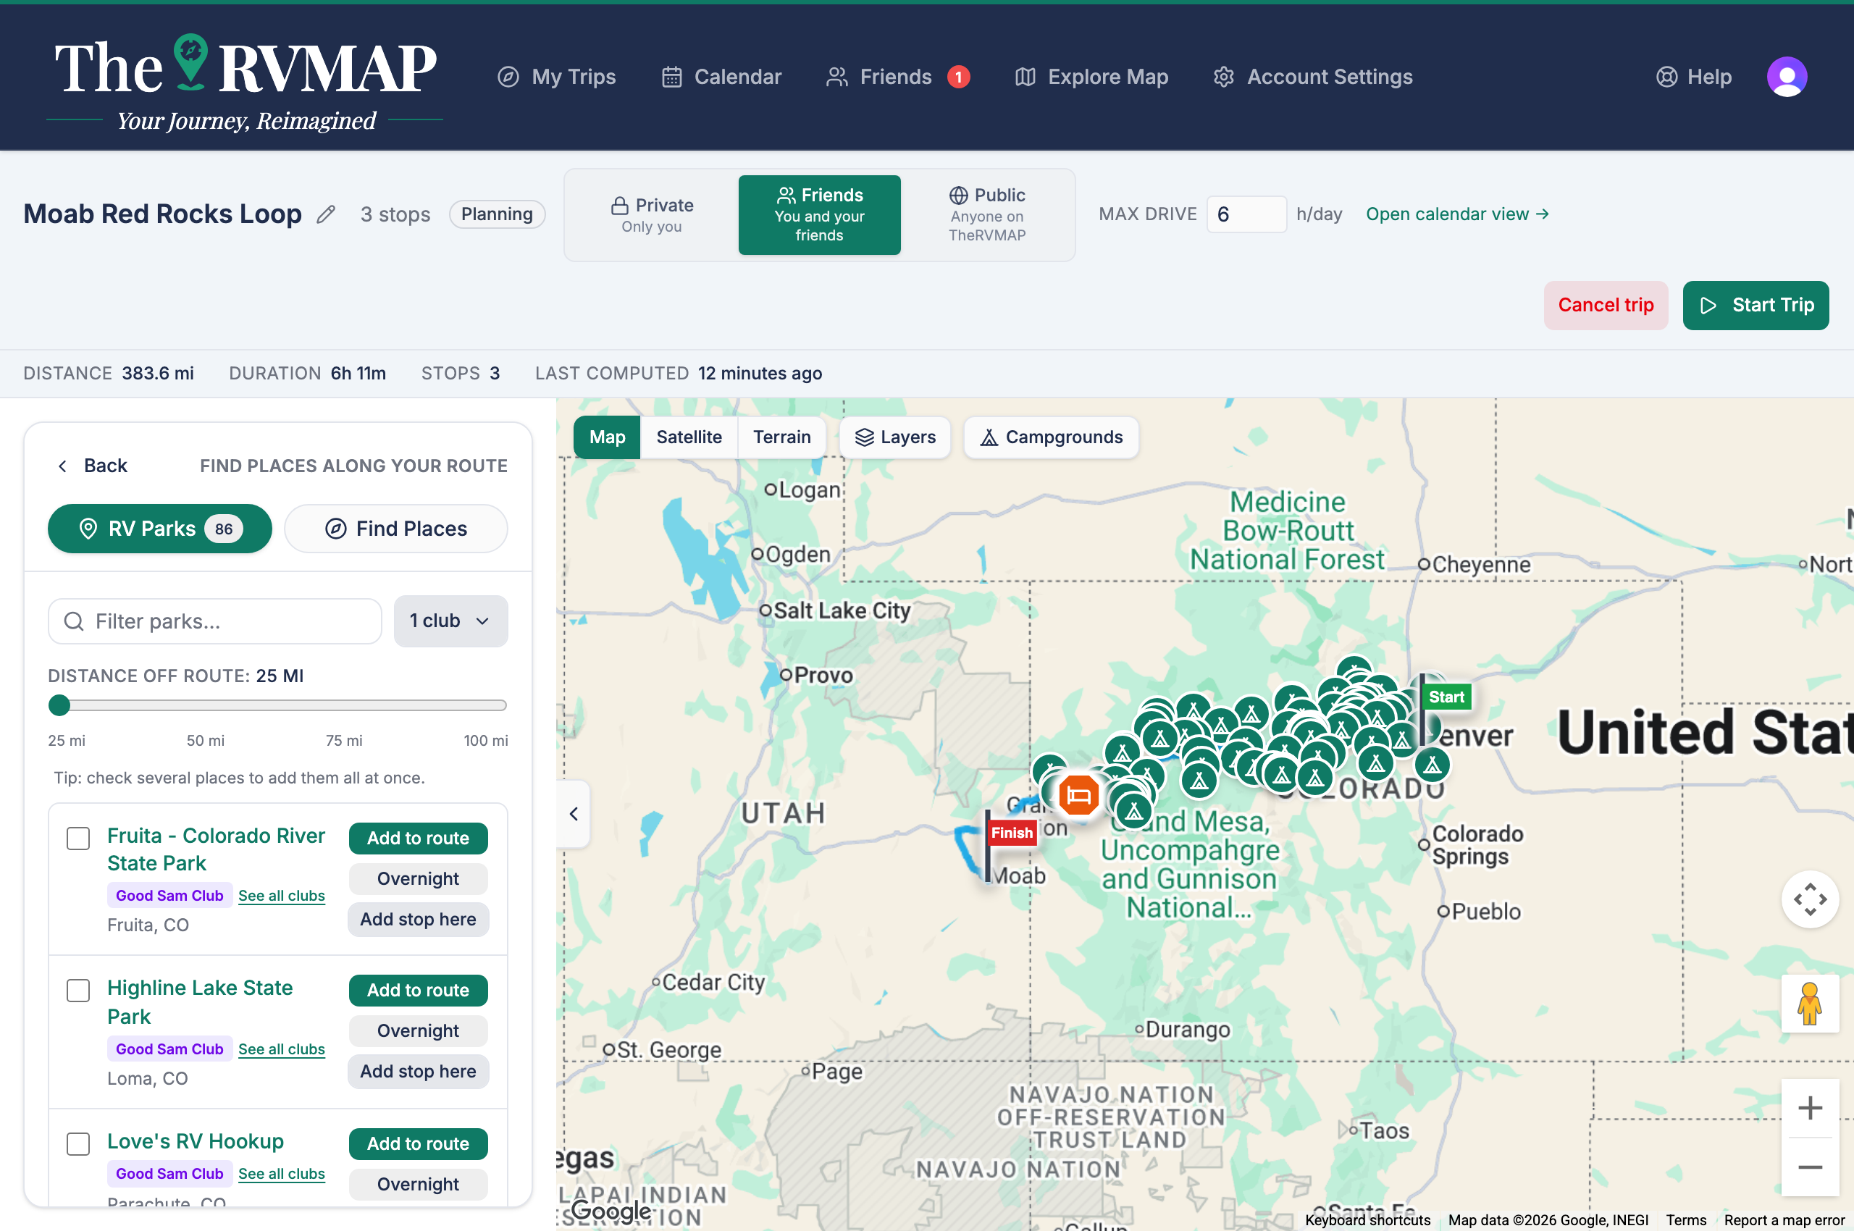1854x1231 pixels.
Task: Click the Start flag map marker
Action: [1446, 697]
